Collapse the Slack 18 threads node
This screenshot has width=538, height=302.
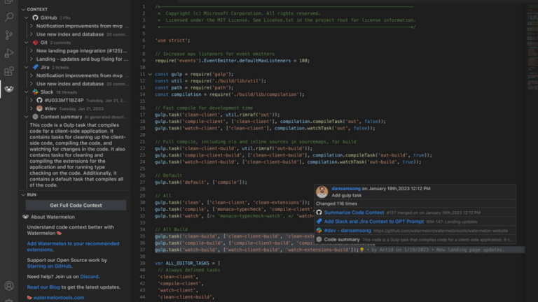point(27,92)
